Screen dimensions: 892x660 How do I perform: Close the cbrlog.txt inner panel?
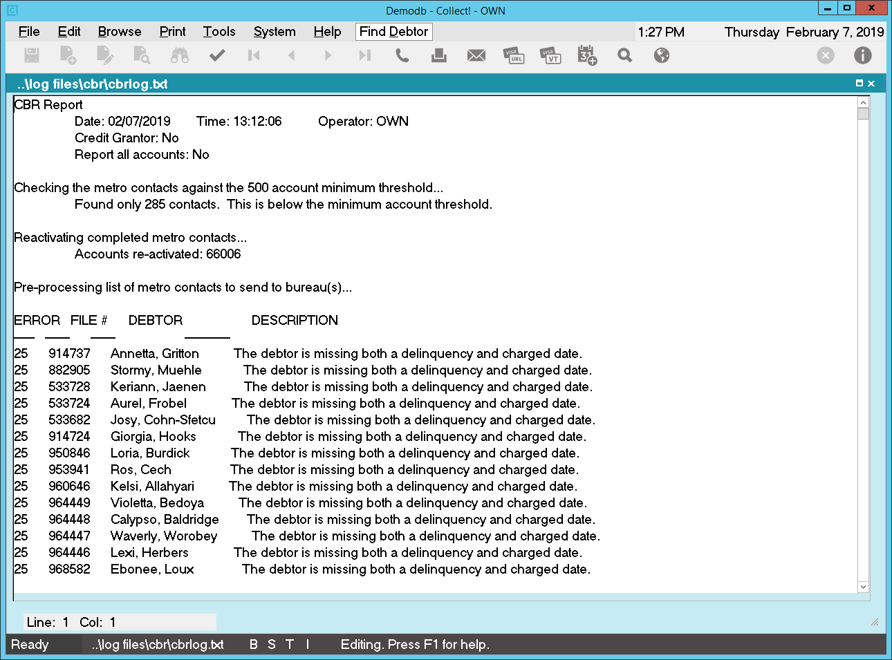pyautogui.click(x=871, y=84)
